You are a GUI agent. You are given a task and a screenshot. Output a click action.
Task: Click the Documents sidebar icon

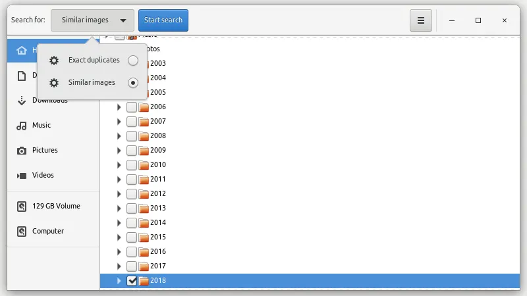[x=22, y=76]
